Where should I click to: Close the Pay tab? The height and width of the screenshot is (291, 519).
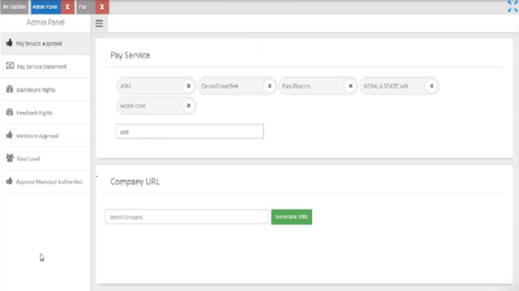point(102,7)
